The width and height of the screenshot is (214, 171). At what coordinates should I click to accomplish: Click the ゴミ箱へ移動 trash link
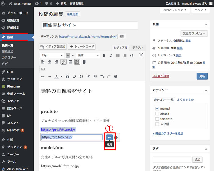click(160, 76)
